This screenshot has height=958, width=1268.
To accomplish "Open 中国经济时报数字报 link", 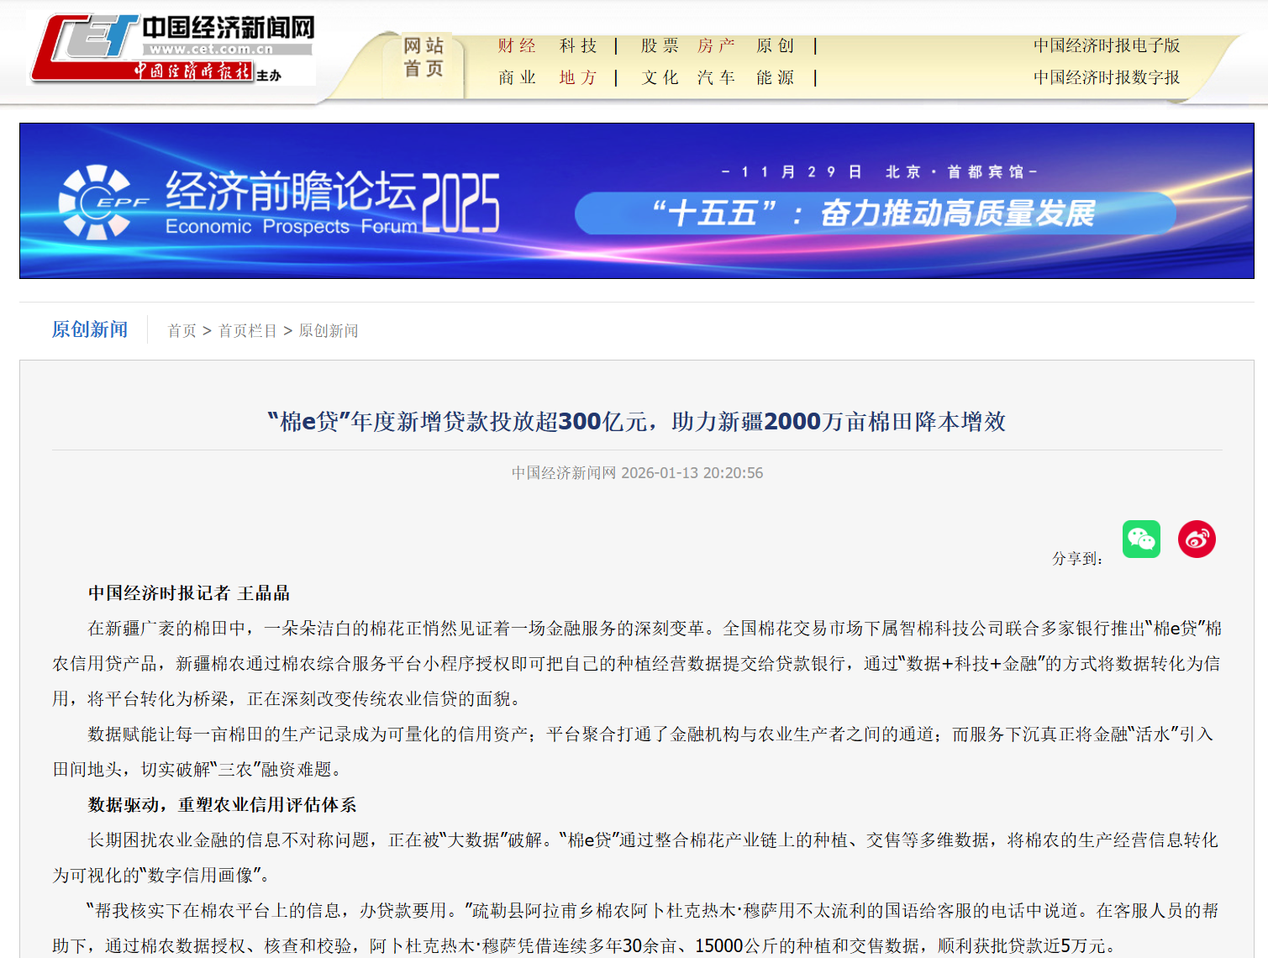I will click(1106, 77).
